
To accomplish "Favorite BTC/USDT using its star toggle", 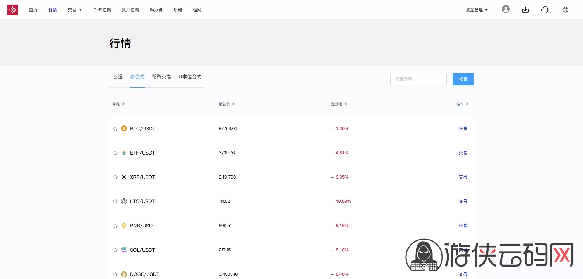I will click(x=115, y=128).
